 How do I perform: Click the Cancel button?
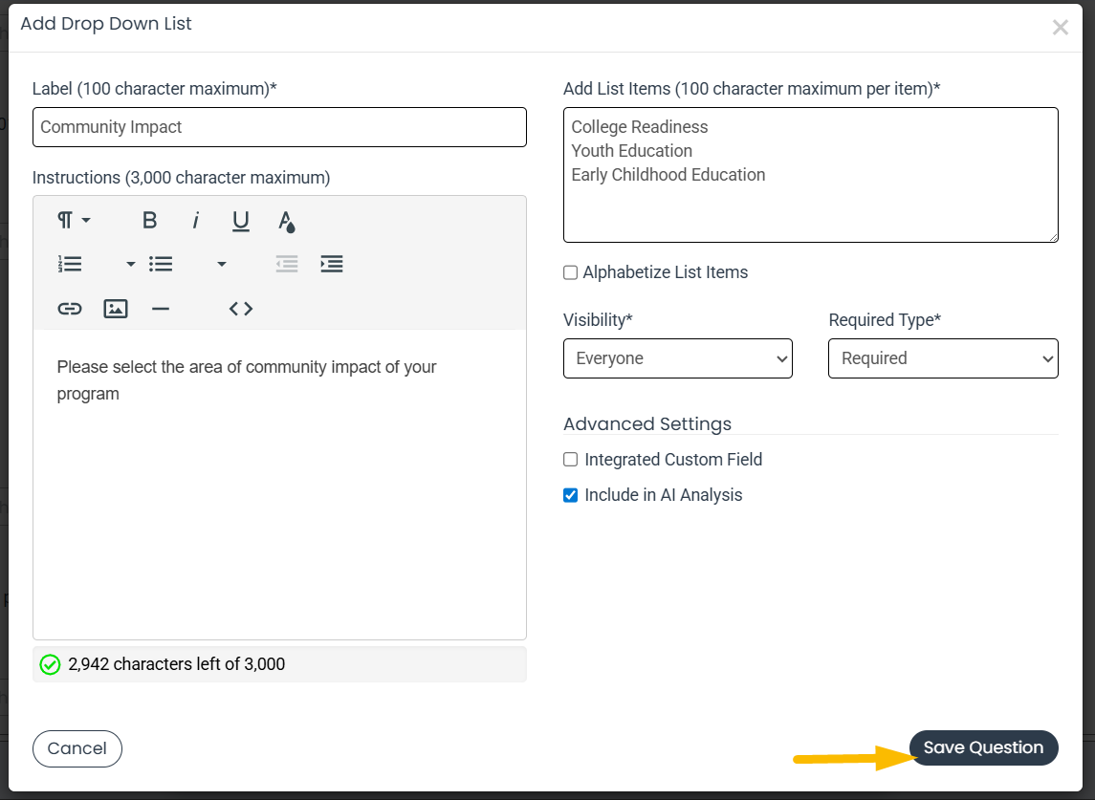click(x=77, y=748)
